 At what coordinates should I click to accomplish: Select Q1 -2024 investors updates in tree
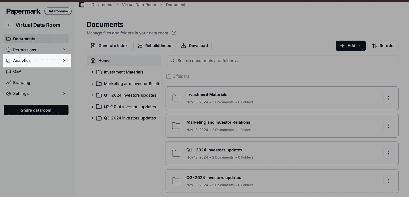(130, 95)
